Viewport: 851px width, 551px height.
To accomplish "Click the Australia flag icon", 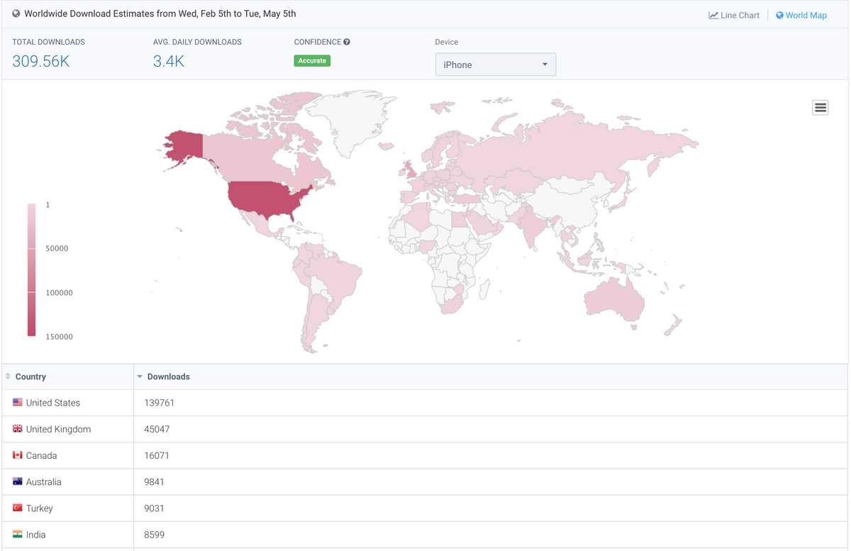I will (x=18, y=481).
